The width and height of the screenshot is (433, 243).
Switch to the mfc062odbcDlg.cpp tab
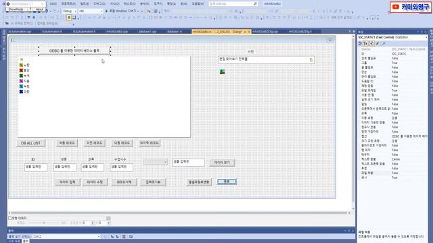(x=265, y=32)
